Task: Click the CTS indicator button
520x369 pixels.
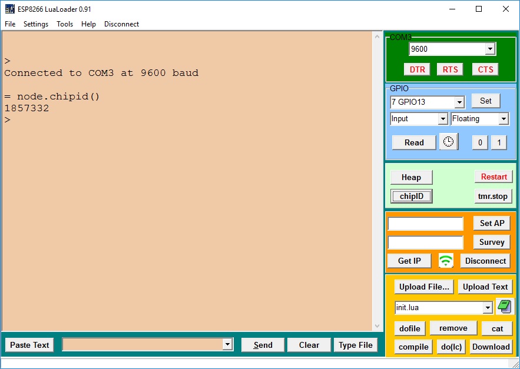Action: 485,69
